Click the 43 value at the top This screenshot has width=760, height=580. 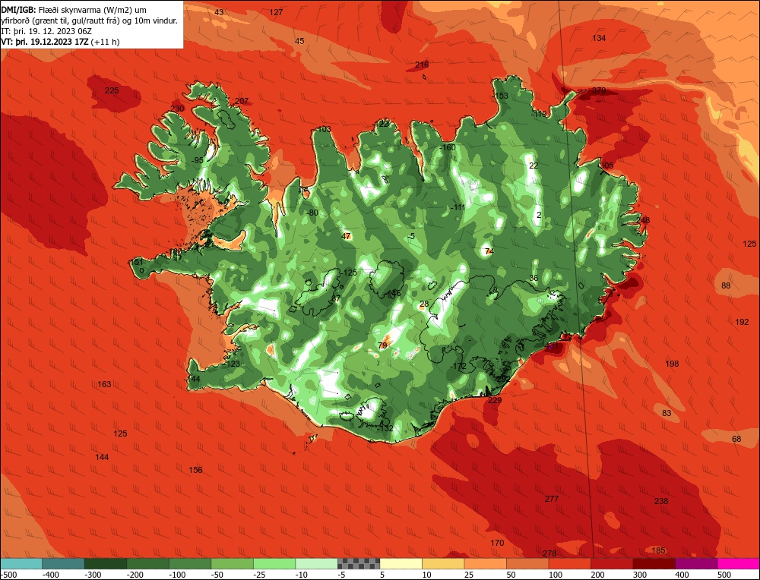point(219,12)
